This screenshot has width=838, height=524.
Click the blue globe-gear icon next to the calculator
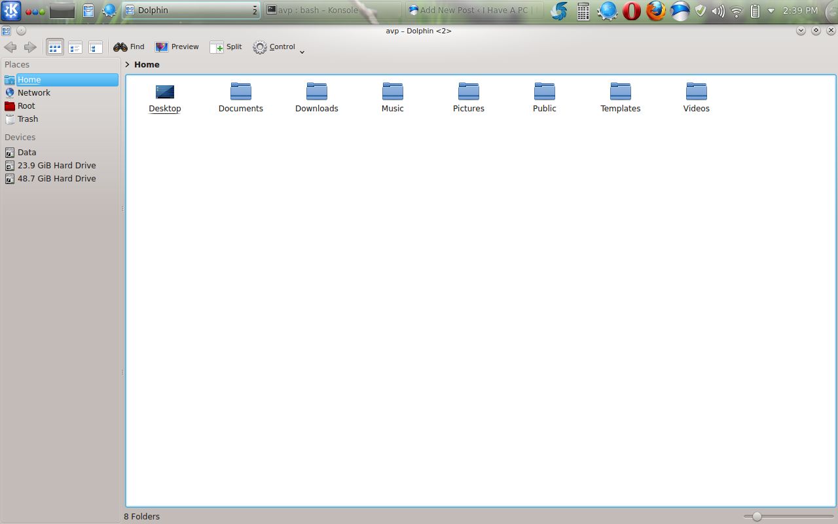(x=608, y=10)
